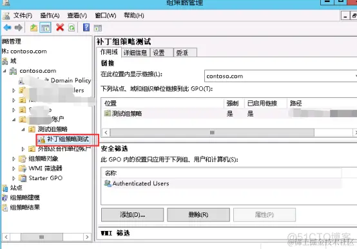Switch to the 设置 tab
357x249 pixels.
tap(162, 53)
